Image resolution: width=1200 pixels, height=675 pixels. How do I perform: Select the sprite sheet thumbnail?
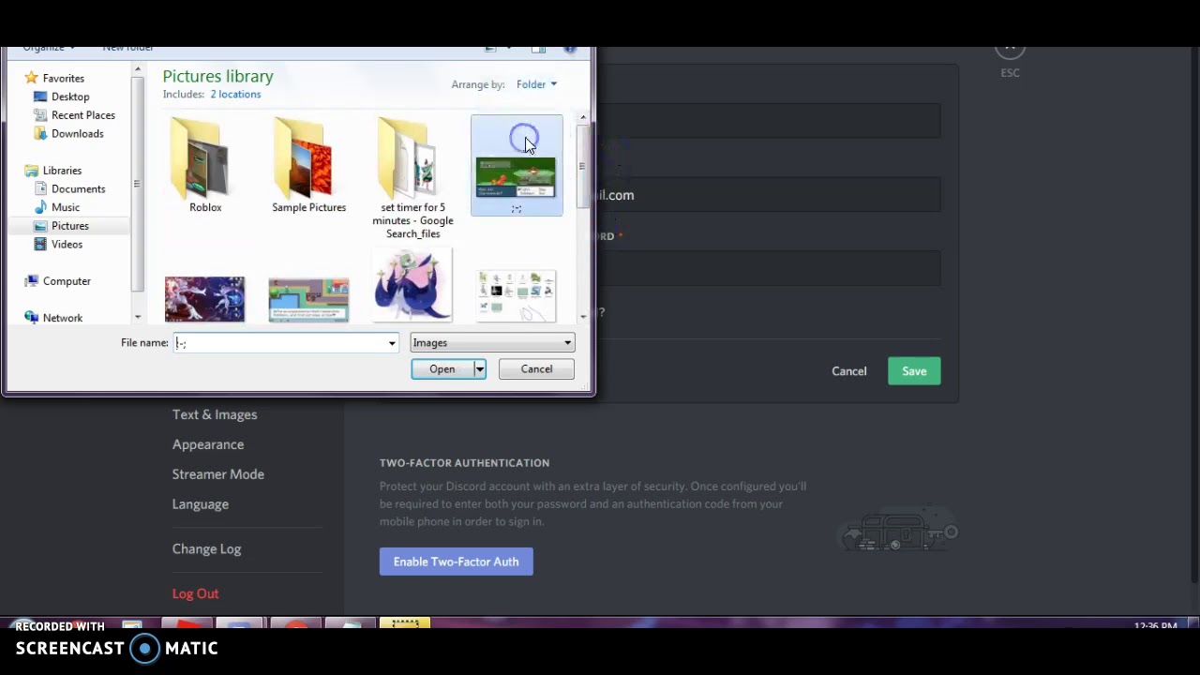point(516,296)
